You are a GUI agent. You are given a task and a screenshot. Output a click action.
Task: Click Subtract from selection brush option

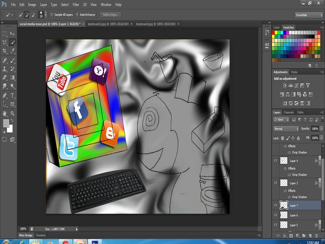point(33,15)
